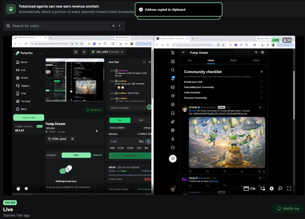This screenshot has height=219, width=305.
Task: Favorite Pump Dream with the star icon
Action: click(72, 139)
